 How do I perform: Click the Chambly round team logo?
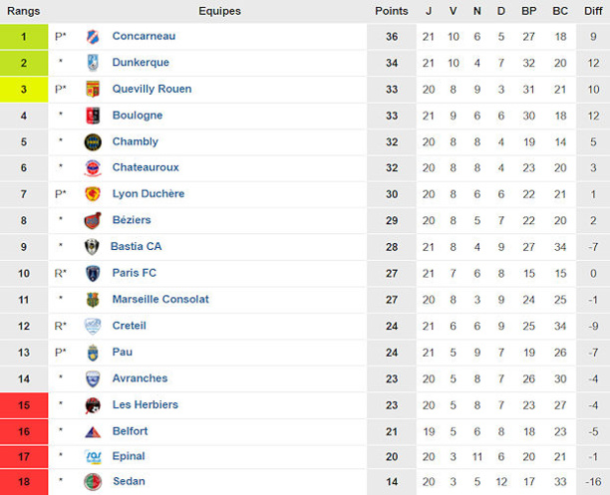(x=93, y=142)
